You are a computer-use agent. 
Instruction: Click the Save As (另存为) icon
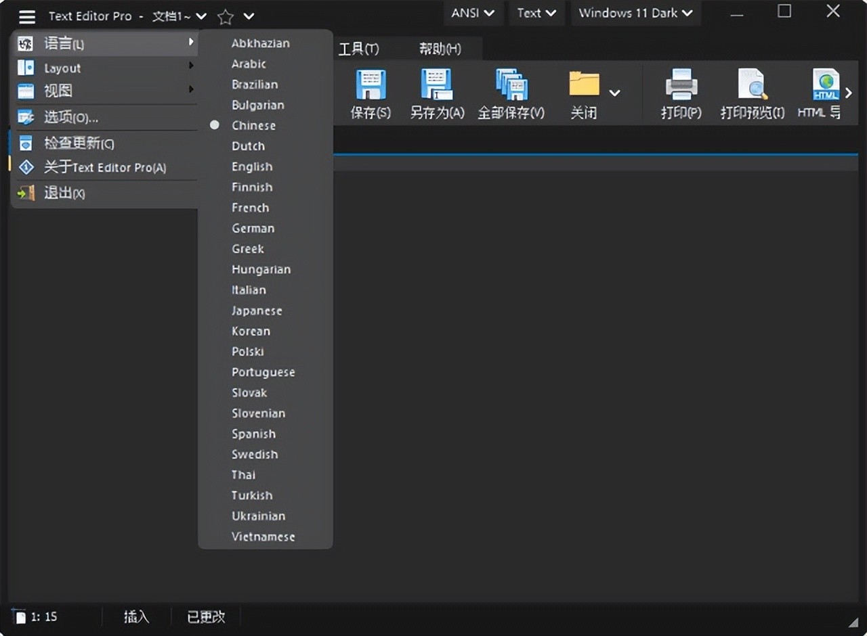click(437, 86)
